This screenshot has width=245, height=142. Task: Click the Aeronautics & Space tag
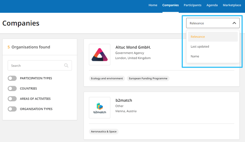point(104,132)
